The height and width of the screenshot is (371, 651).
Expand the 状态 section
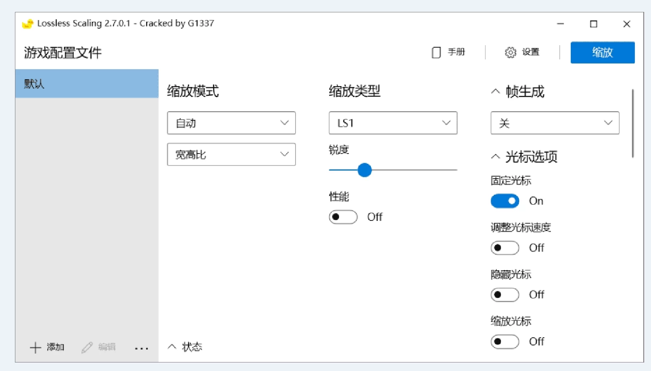[185, 347]
